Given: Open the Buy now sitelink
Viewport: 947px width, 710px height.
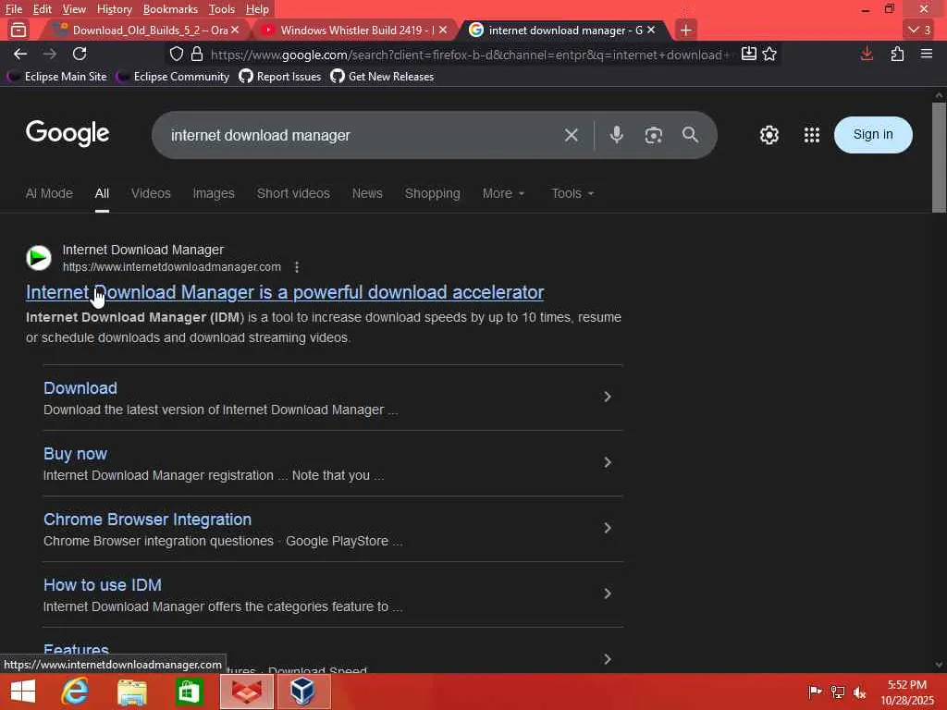Looking at the screenshot, I should 76,454.
